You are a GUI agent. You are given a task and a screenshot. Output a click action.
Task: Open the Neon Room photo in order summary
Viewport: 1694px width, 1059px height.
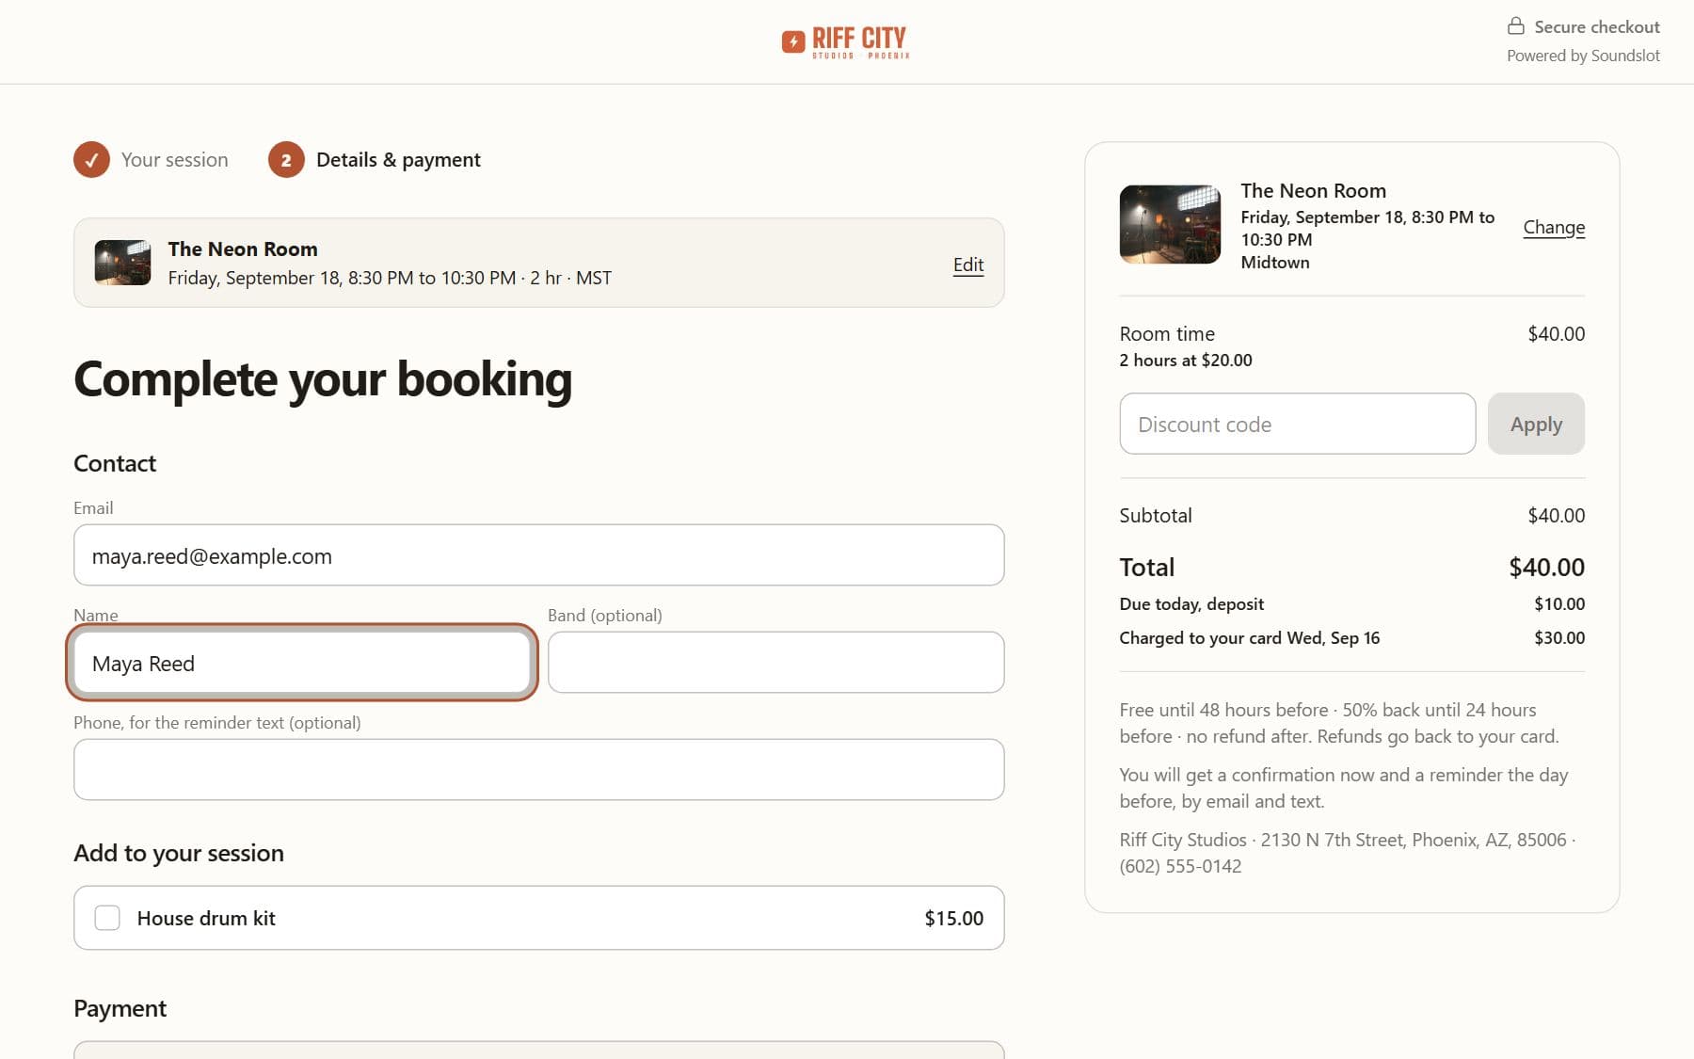(x=1170, y=224)
